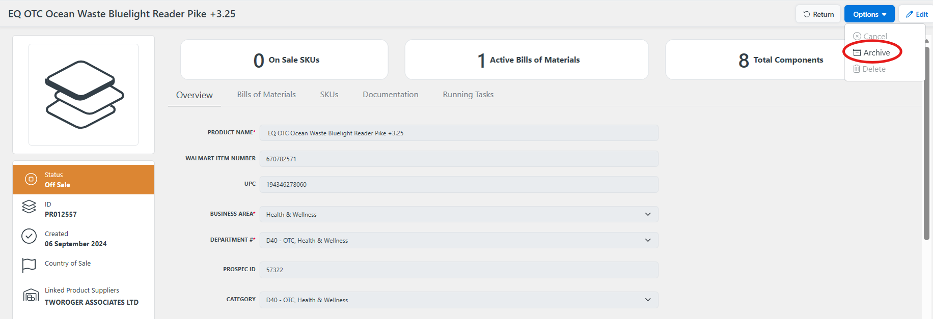The image size is (933, 319).
Task: Click the Product Name input field
Action: [459, 133]
